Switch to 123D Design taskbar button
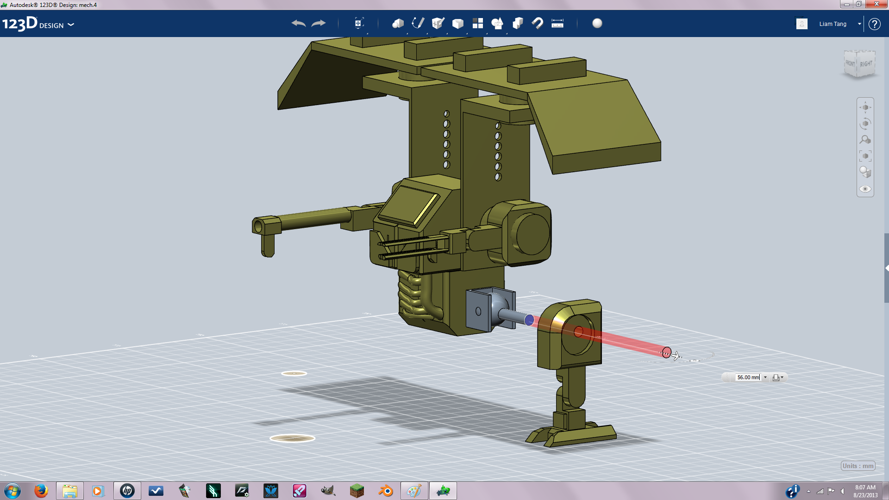This screenshot has height=500, width=889. pyautogui.click(x=443, y=491)
